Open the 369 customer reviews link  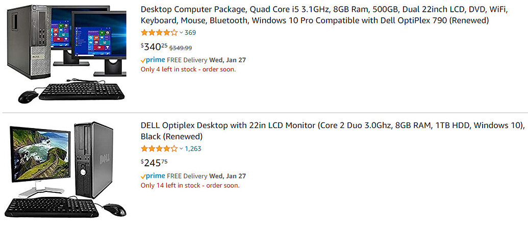point(190,33)
